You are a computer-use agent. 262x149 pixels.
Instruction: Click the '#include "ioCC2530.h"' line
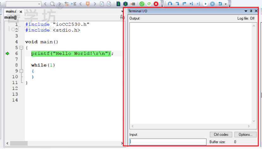tap(57, 24)
